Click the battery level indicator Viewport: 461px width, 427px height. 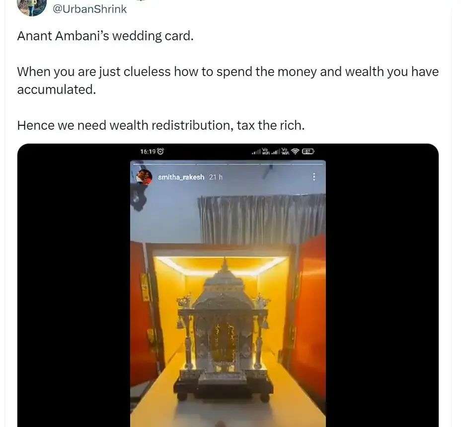(308, 152)
